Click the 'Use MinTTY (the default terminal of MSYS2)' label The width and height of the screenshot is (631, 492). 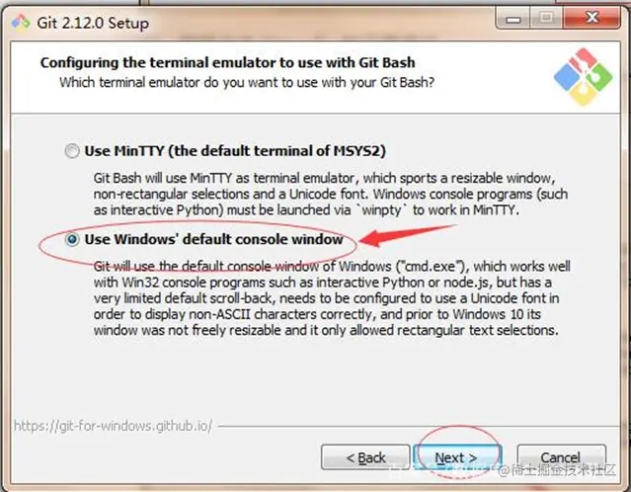point(235,151)
